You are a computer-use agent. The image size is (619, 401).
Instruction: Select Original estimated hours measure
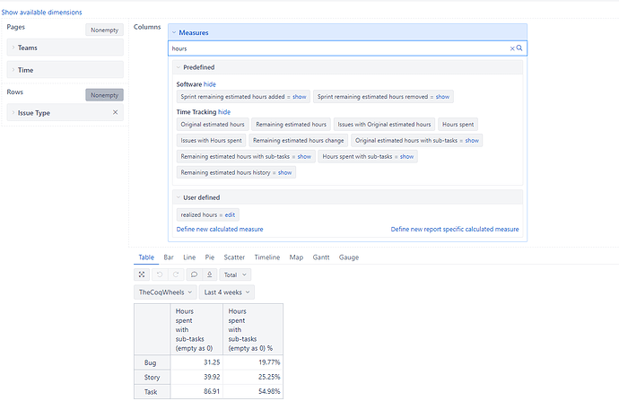213,125
